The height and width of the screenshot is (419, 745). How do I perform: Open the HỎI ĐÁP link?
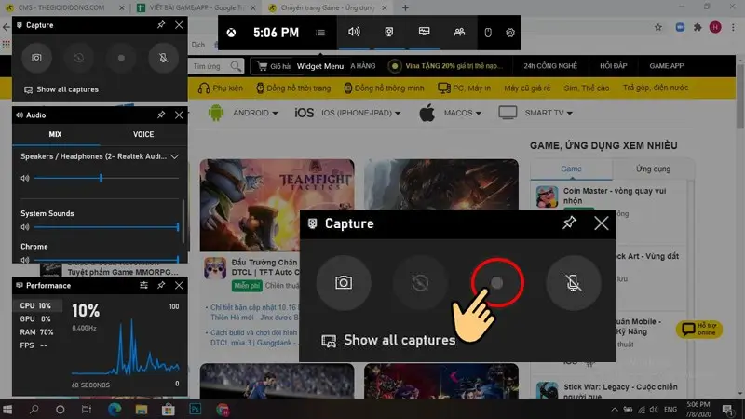(x=613, y=67)
